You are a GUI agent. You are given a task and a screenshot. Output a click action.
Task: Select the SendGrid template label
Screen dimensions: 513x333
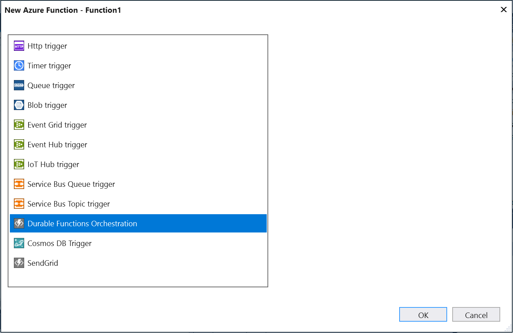pos(43,263)
